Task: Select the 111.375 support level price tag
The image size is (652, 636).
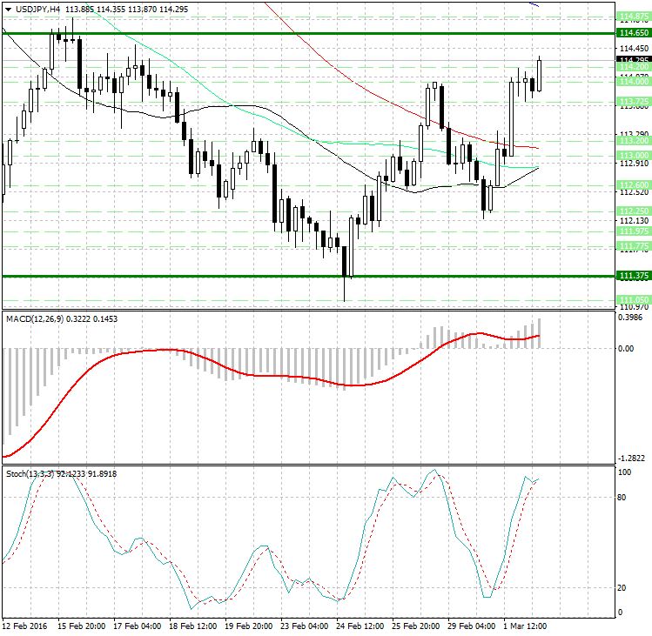Action: (633, 276)
